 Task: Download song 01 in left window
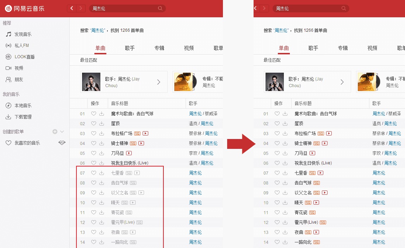coord(102,114)
